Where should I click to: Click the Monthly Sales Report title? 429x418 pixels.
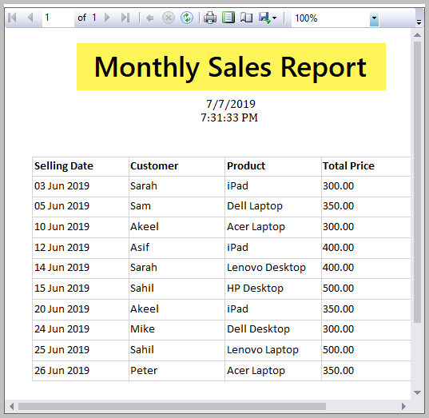tap(230, 67)
